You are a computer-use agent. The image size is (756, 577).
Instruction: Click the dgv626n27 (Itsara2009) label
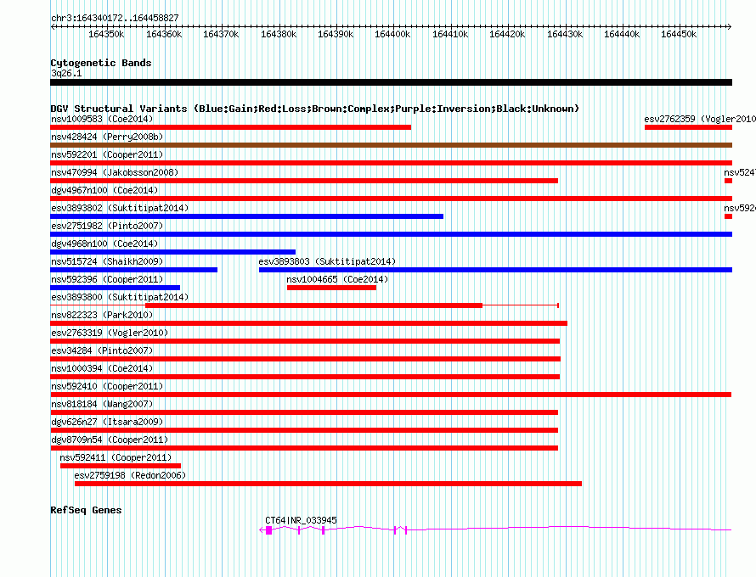107,422
